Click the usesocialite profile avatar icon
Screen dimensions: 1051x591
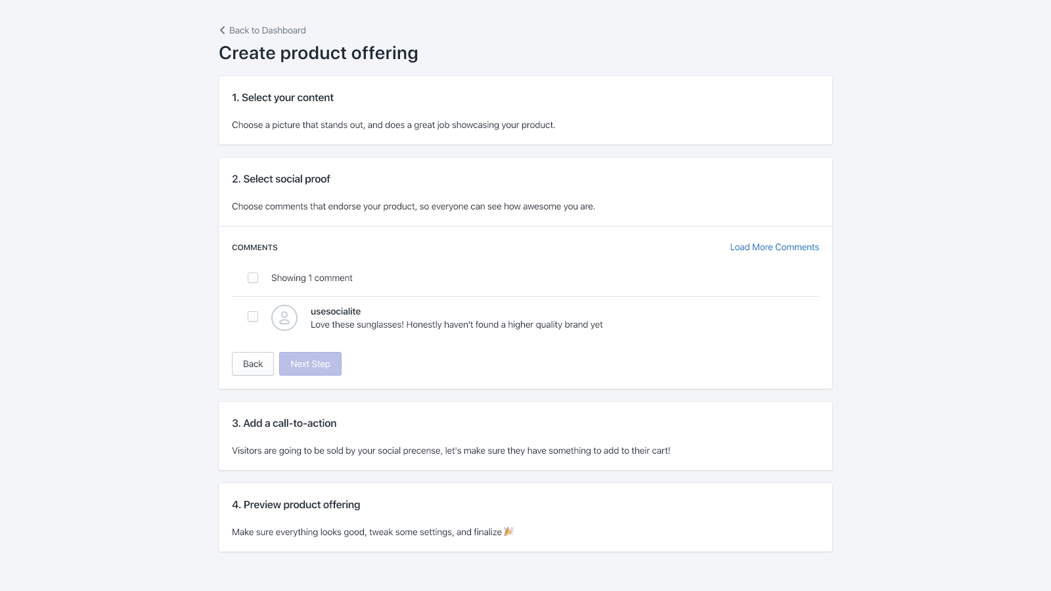(284, 318)
